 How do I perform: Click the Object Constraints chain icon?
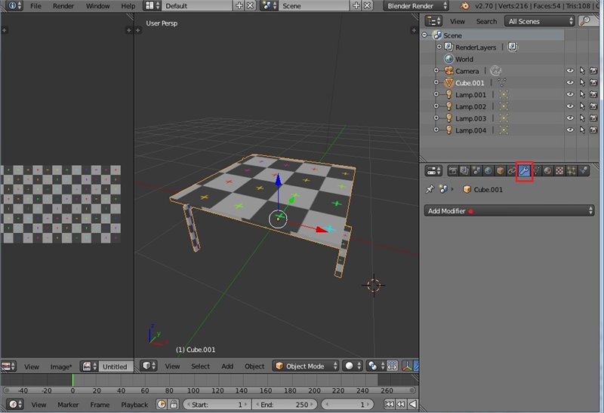point(512,171)
